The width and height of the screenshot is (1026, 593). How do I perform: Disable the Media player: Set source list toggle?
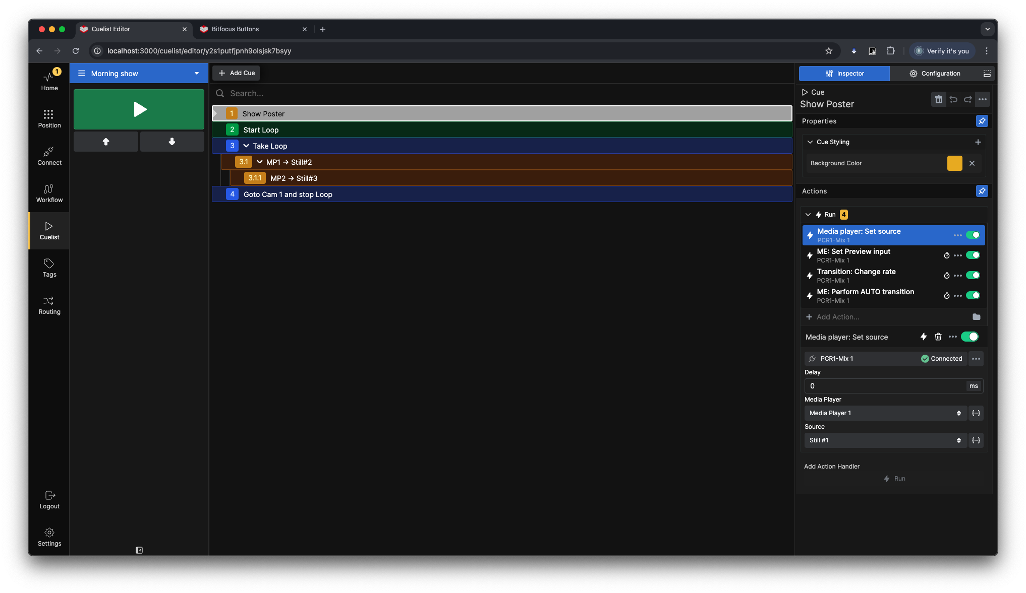(x=973, y=235)
